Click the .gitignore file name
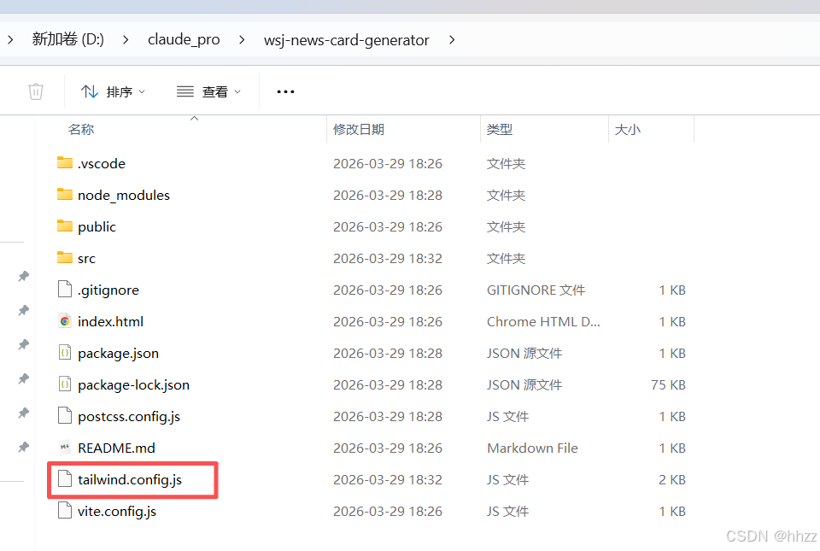820x551 pixels. [x=108, y=290]
